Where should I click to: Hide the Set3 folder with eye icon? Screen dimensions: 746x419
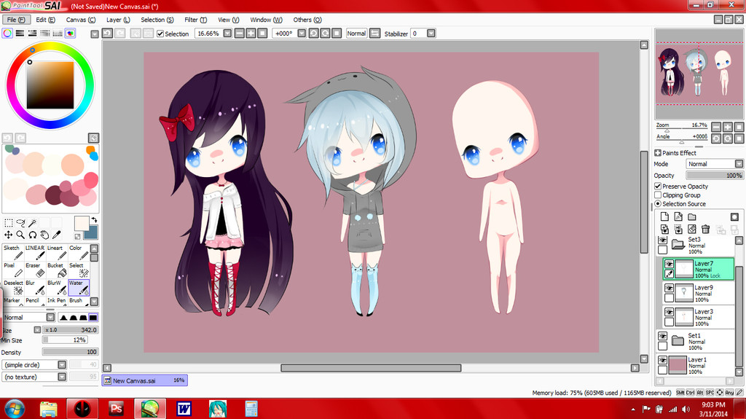pos(662,240)
